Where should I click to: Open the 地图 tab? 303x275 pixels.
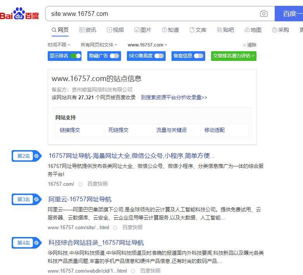coord(253,30)
